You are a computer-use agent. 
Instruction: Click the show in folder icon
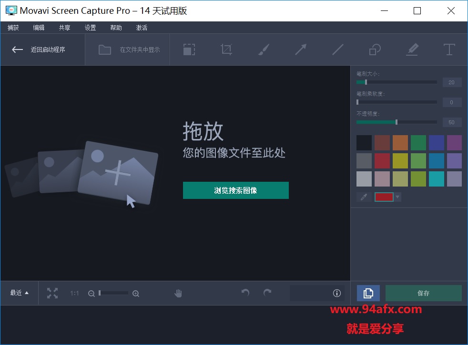pyautogui.click(x=105, y=50)
